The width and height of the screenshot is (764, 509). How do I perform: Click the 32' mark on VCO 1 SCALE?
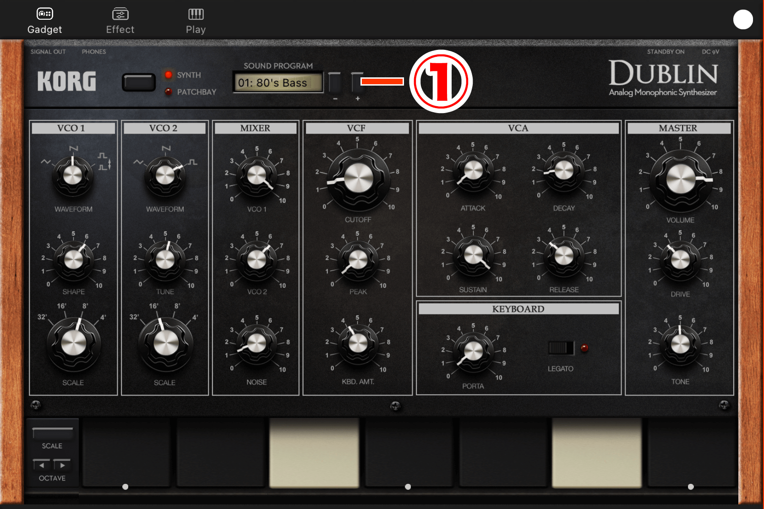(x=42, y=317)
